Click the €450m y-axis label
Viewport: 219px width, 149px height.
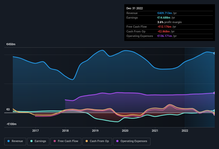click(x=11, y=44)
